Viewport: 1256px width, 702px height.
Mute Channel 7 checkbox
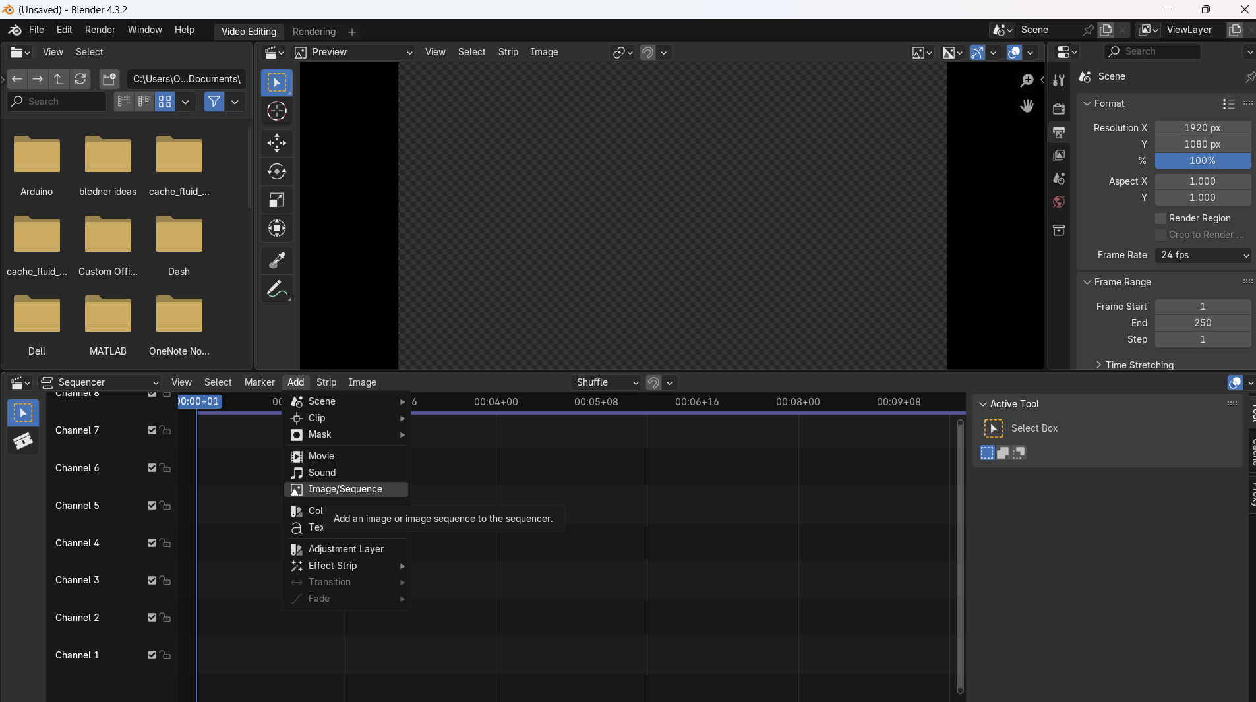(x=152, y=430)
